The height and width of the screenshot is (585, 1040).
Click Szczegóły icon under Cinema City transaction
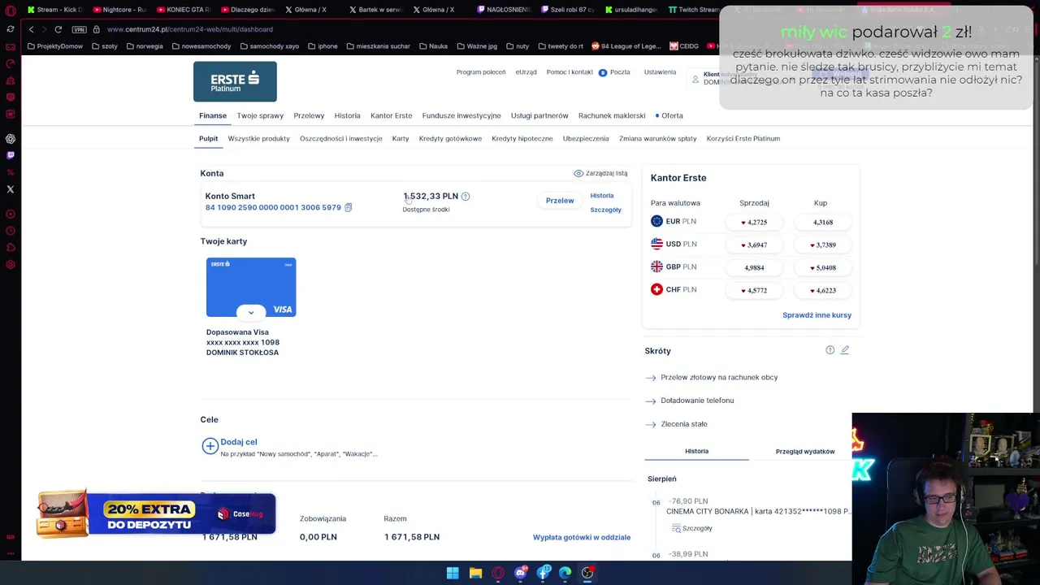pos(676,529)
